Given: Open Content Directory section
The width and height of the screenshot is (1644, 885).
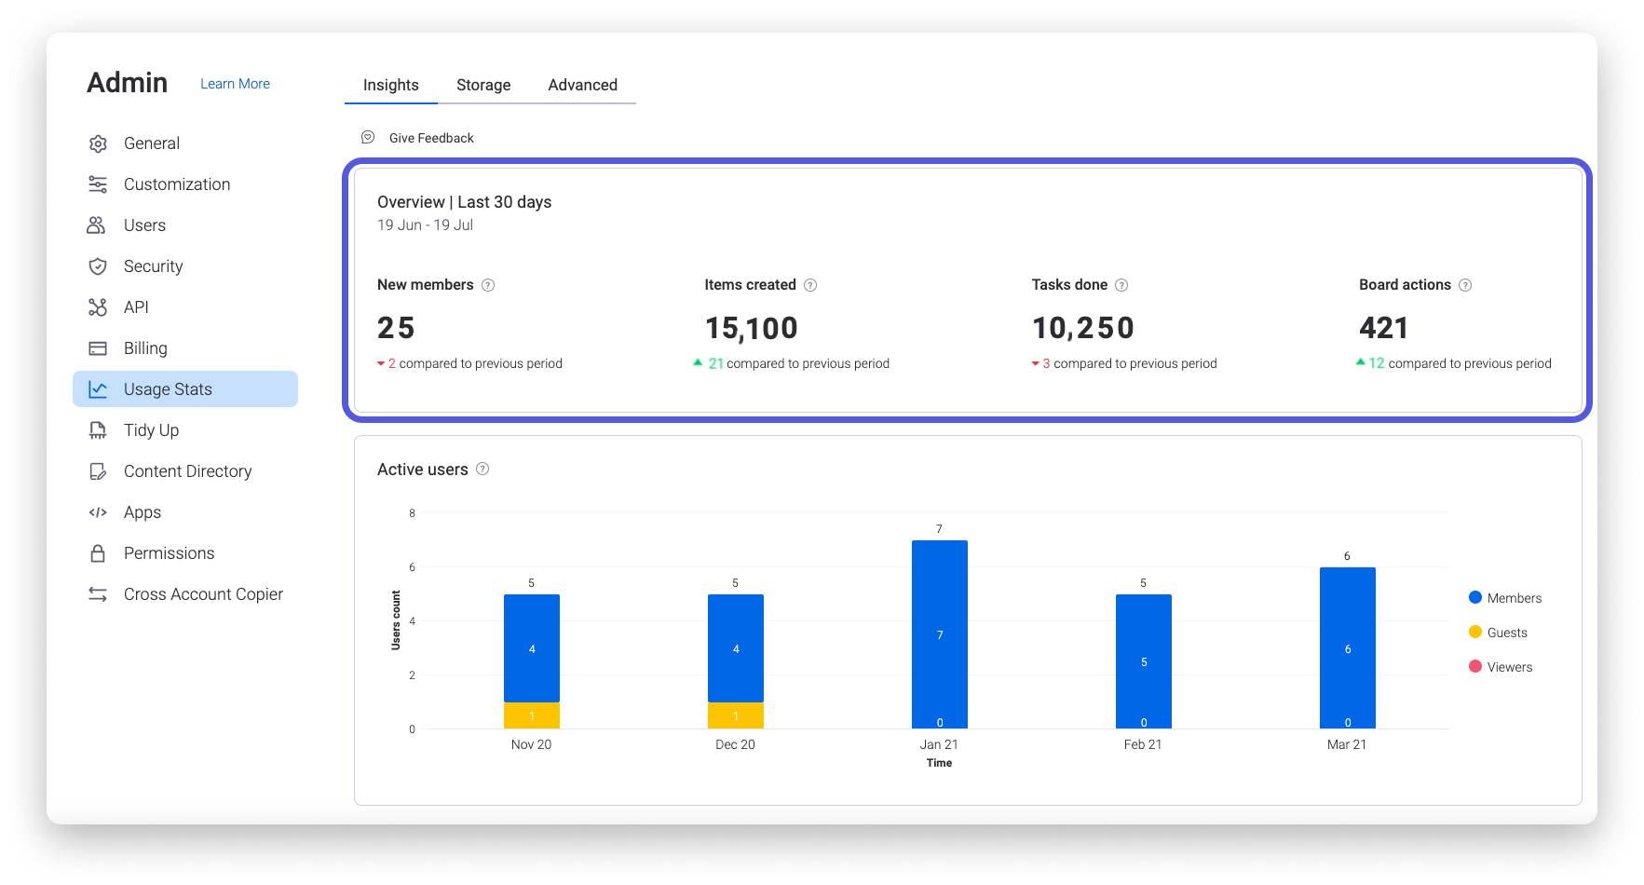Looking at the screenshot, I should (x=185, y=471).
